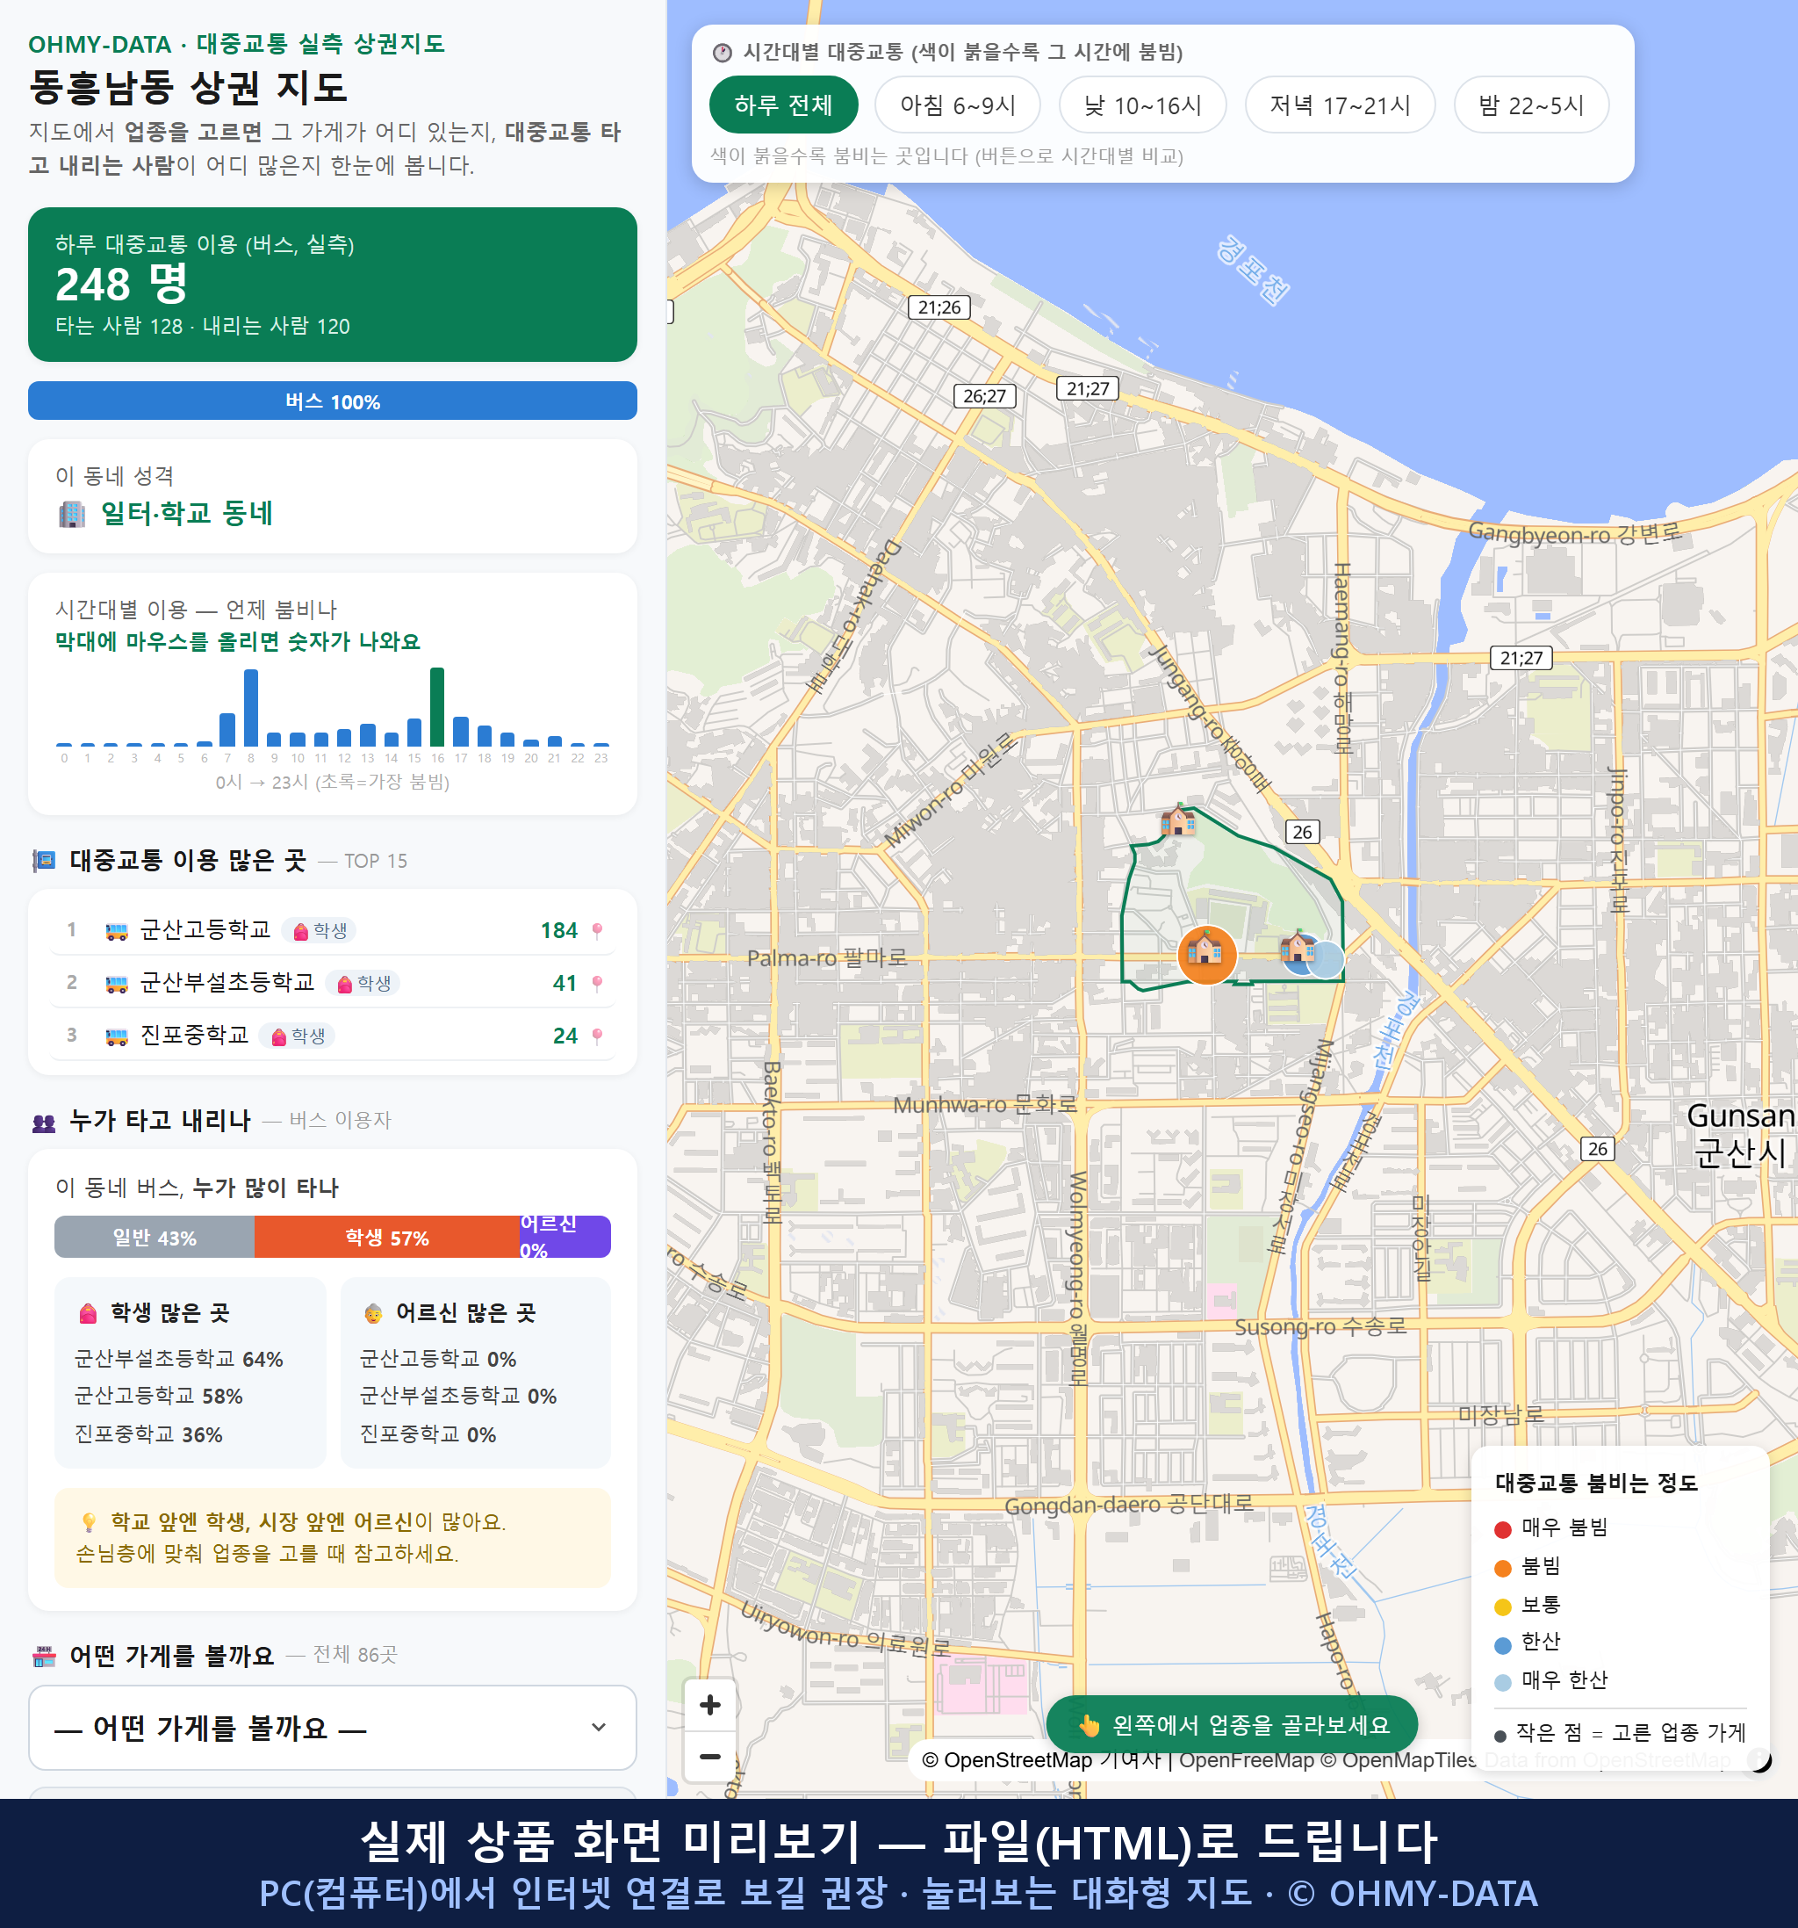Image resolution: width=1798 pixels, height=1928 pixels.
Task: Click the green 16시 peak bar
Action: (437, 706)
